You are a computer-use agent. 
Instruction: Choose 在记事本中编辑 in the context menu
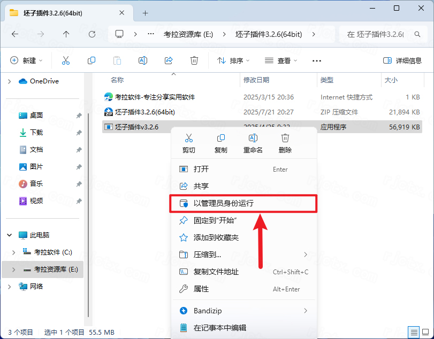click(x=244, y=328)
